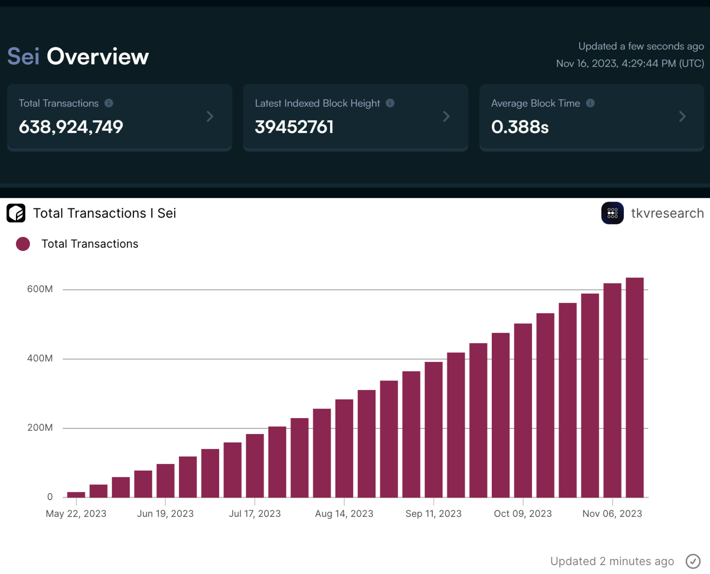The width and height of the screenshot is (710, 574).
Task: Click the checkmark circle status icon
Action: pos(693,561)
